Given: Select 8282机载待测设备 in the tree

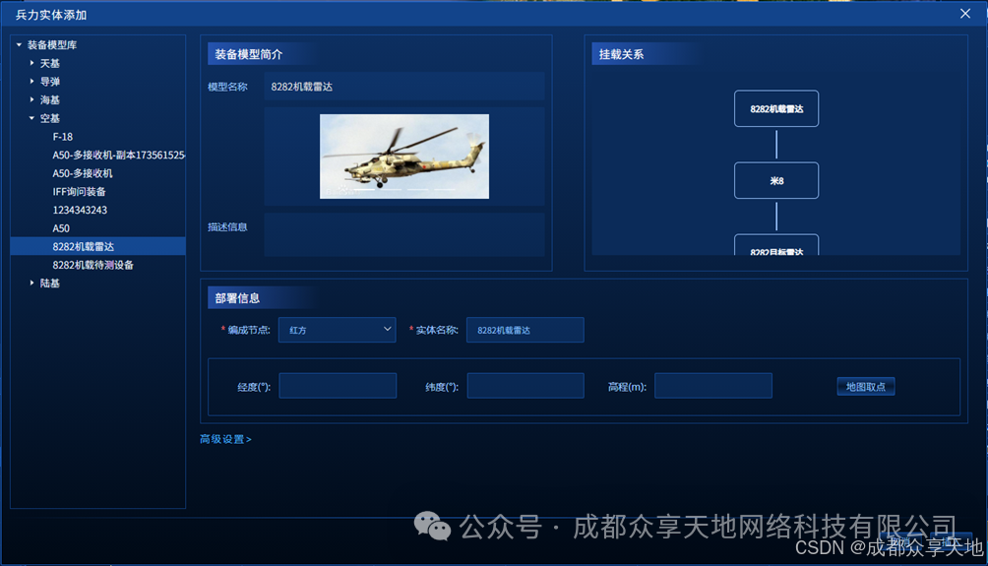Looking at the screenshot, I should 93,265.
